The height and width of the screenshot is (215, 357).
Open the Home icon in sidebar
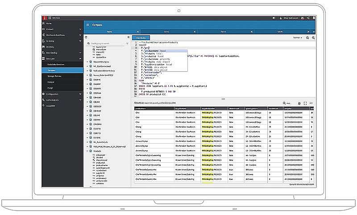pos(43,24)
